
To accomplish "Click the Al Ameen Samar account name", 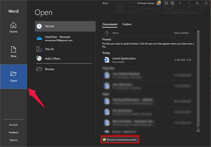I will 146,3.
